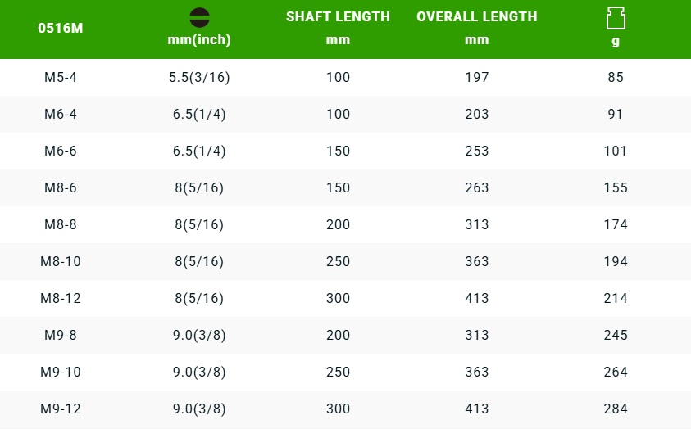Click the M8-8 model entry
This screenshot has height=429, width=691.
point(61,225)
